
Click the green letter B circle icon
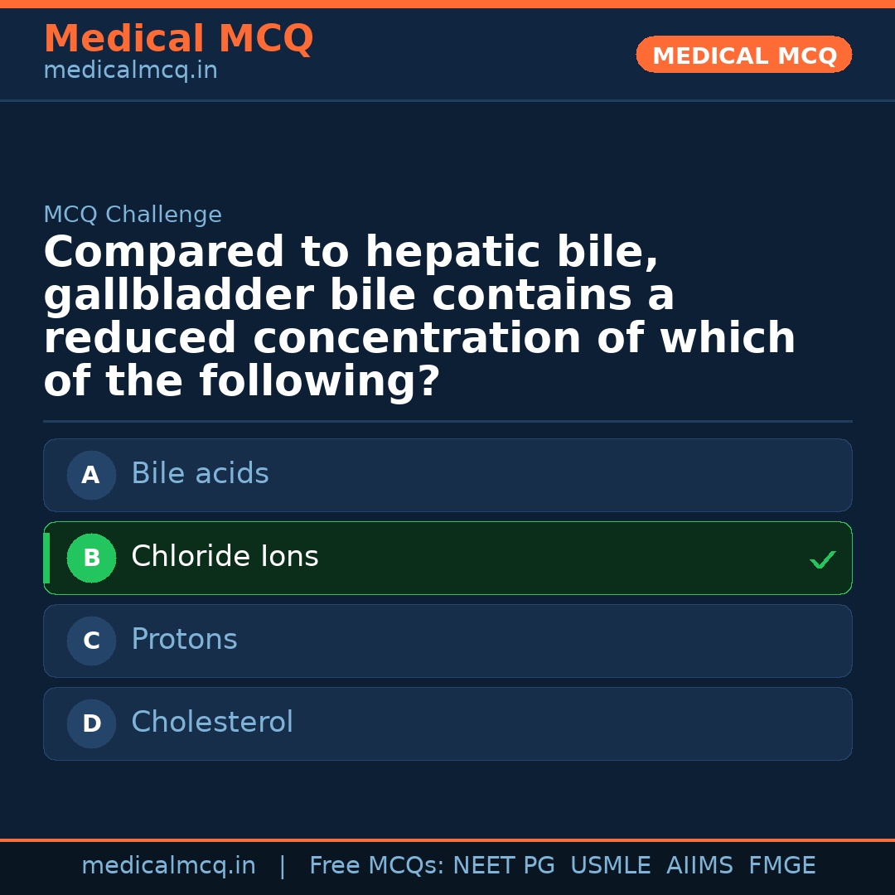91,558
